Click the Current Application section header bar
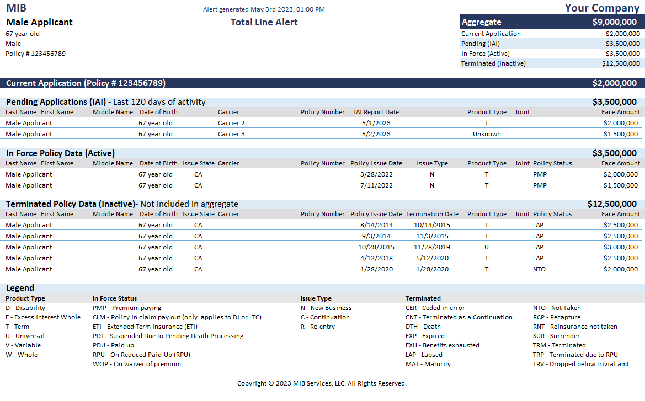Screen dimensions: 645x401 coord(322,83)
